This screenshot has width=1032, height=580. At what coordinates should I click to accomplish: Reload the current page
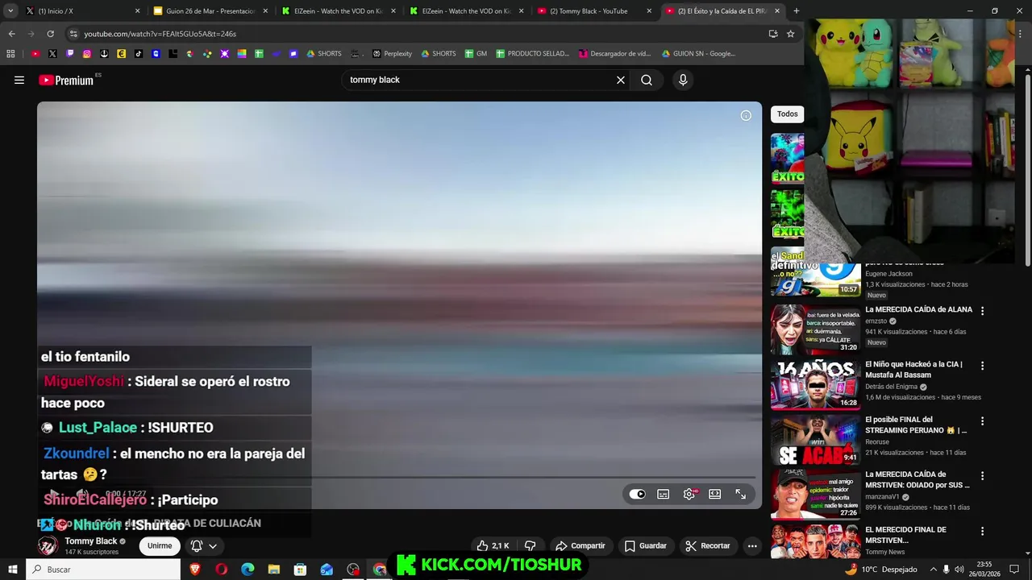[50, 34]
